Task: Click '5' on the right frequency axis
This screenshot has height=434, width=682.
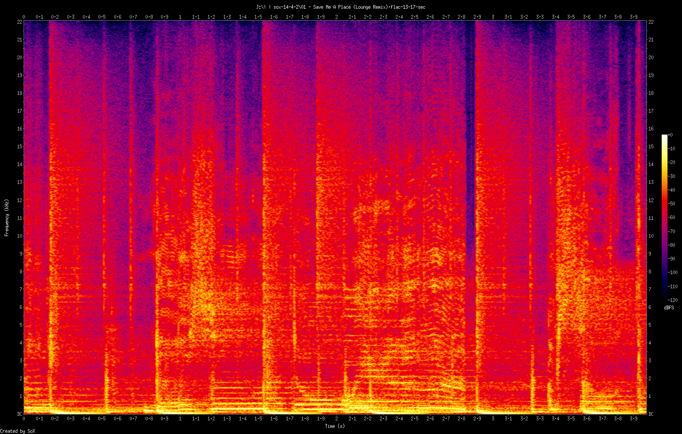Action: (650, 325)
